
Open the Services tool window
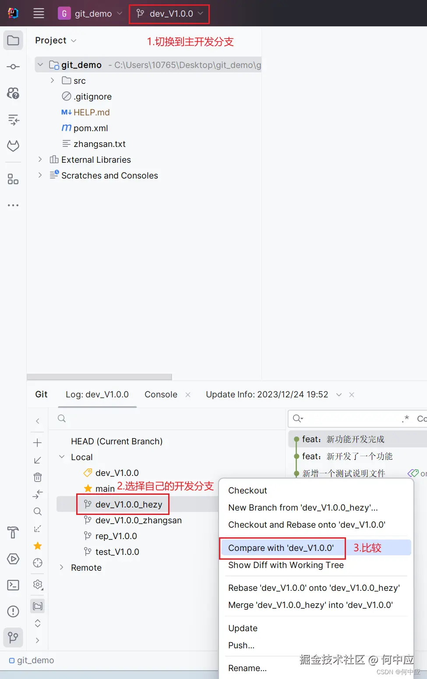click(13, 559)
